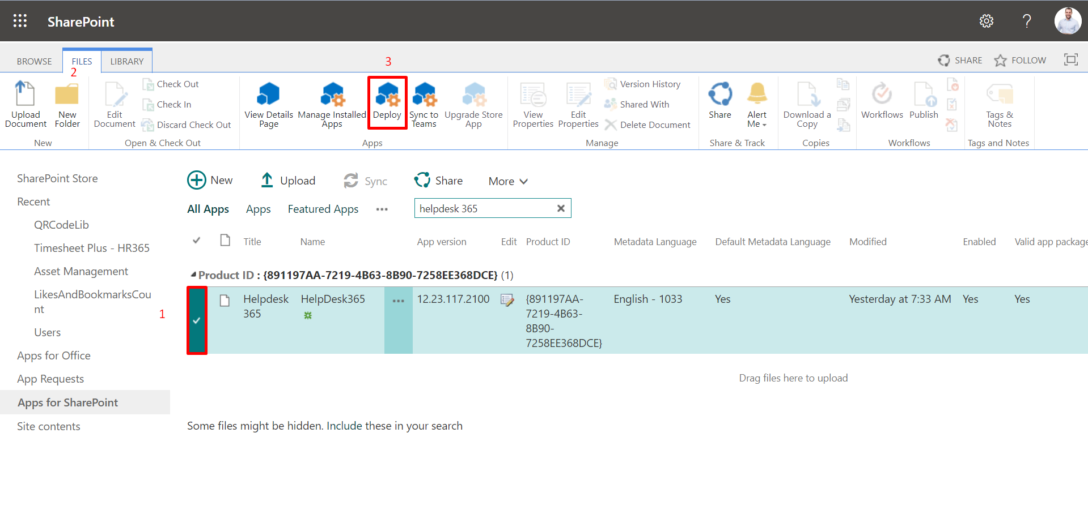Click Check Out in ribbon
Image resolution: width=1088 pixels, height=510 pixels.
coord(171,84)
